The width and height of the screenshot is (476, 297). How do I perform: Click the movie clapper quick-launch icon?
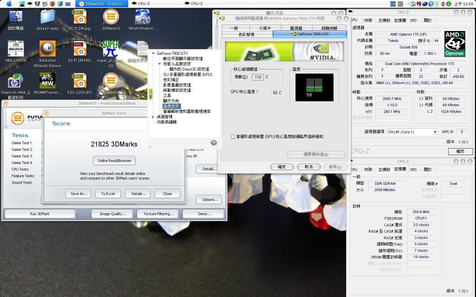pyautogui.click(x=45, y=4)
